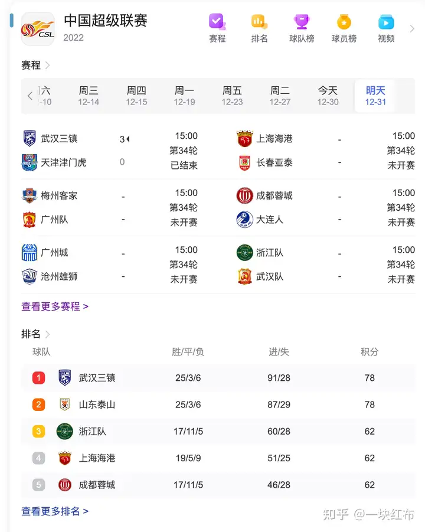This screenshot has height=532, width=425.
Task: Open 梅州客家 team name
Action: pyautogui.click(x=59, y=195)
